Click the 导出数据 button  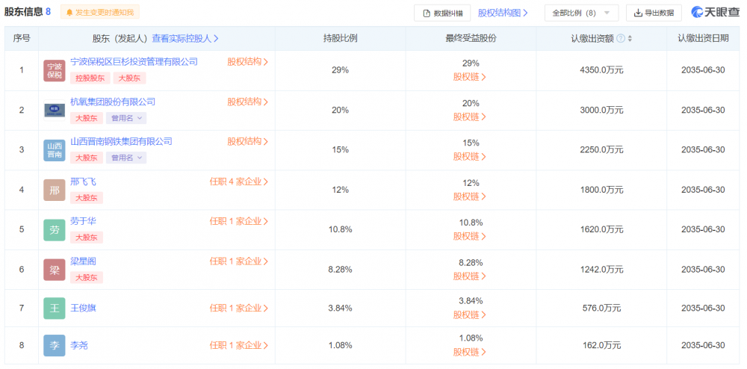(x=654, y=13)
